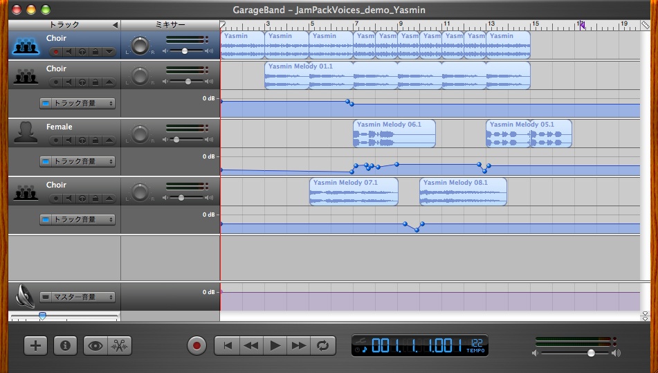658x373 pixels.
Task: Click Choir icon of Yasmin Melody 01.1 track
Action: coord(26,76)
